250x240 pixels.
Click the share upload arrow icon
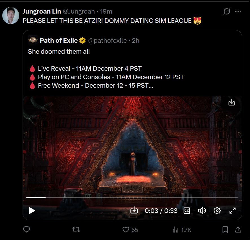[x=238, y=230]
